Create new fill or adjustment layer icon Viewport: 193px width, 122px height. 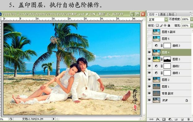170,119
